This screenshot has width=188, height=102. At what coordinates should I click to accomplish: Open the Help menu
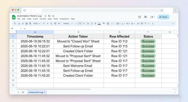tap(72, 19)
